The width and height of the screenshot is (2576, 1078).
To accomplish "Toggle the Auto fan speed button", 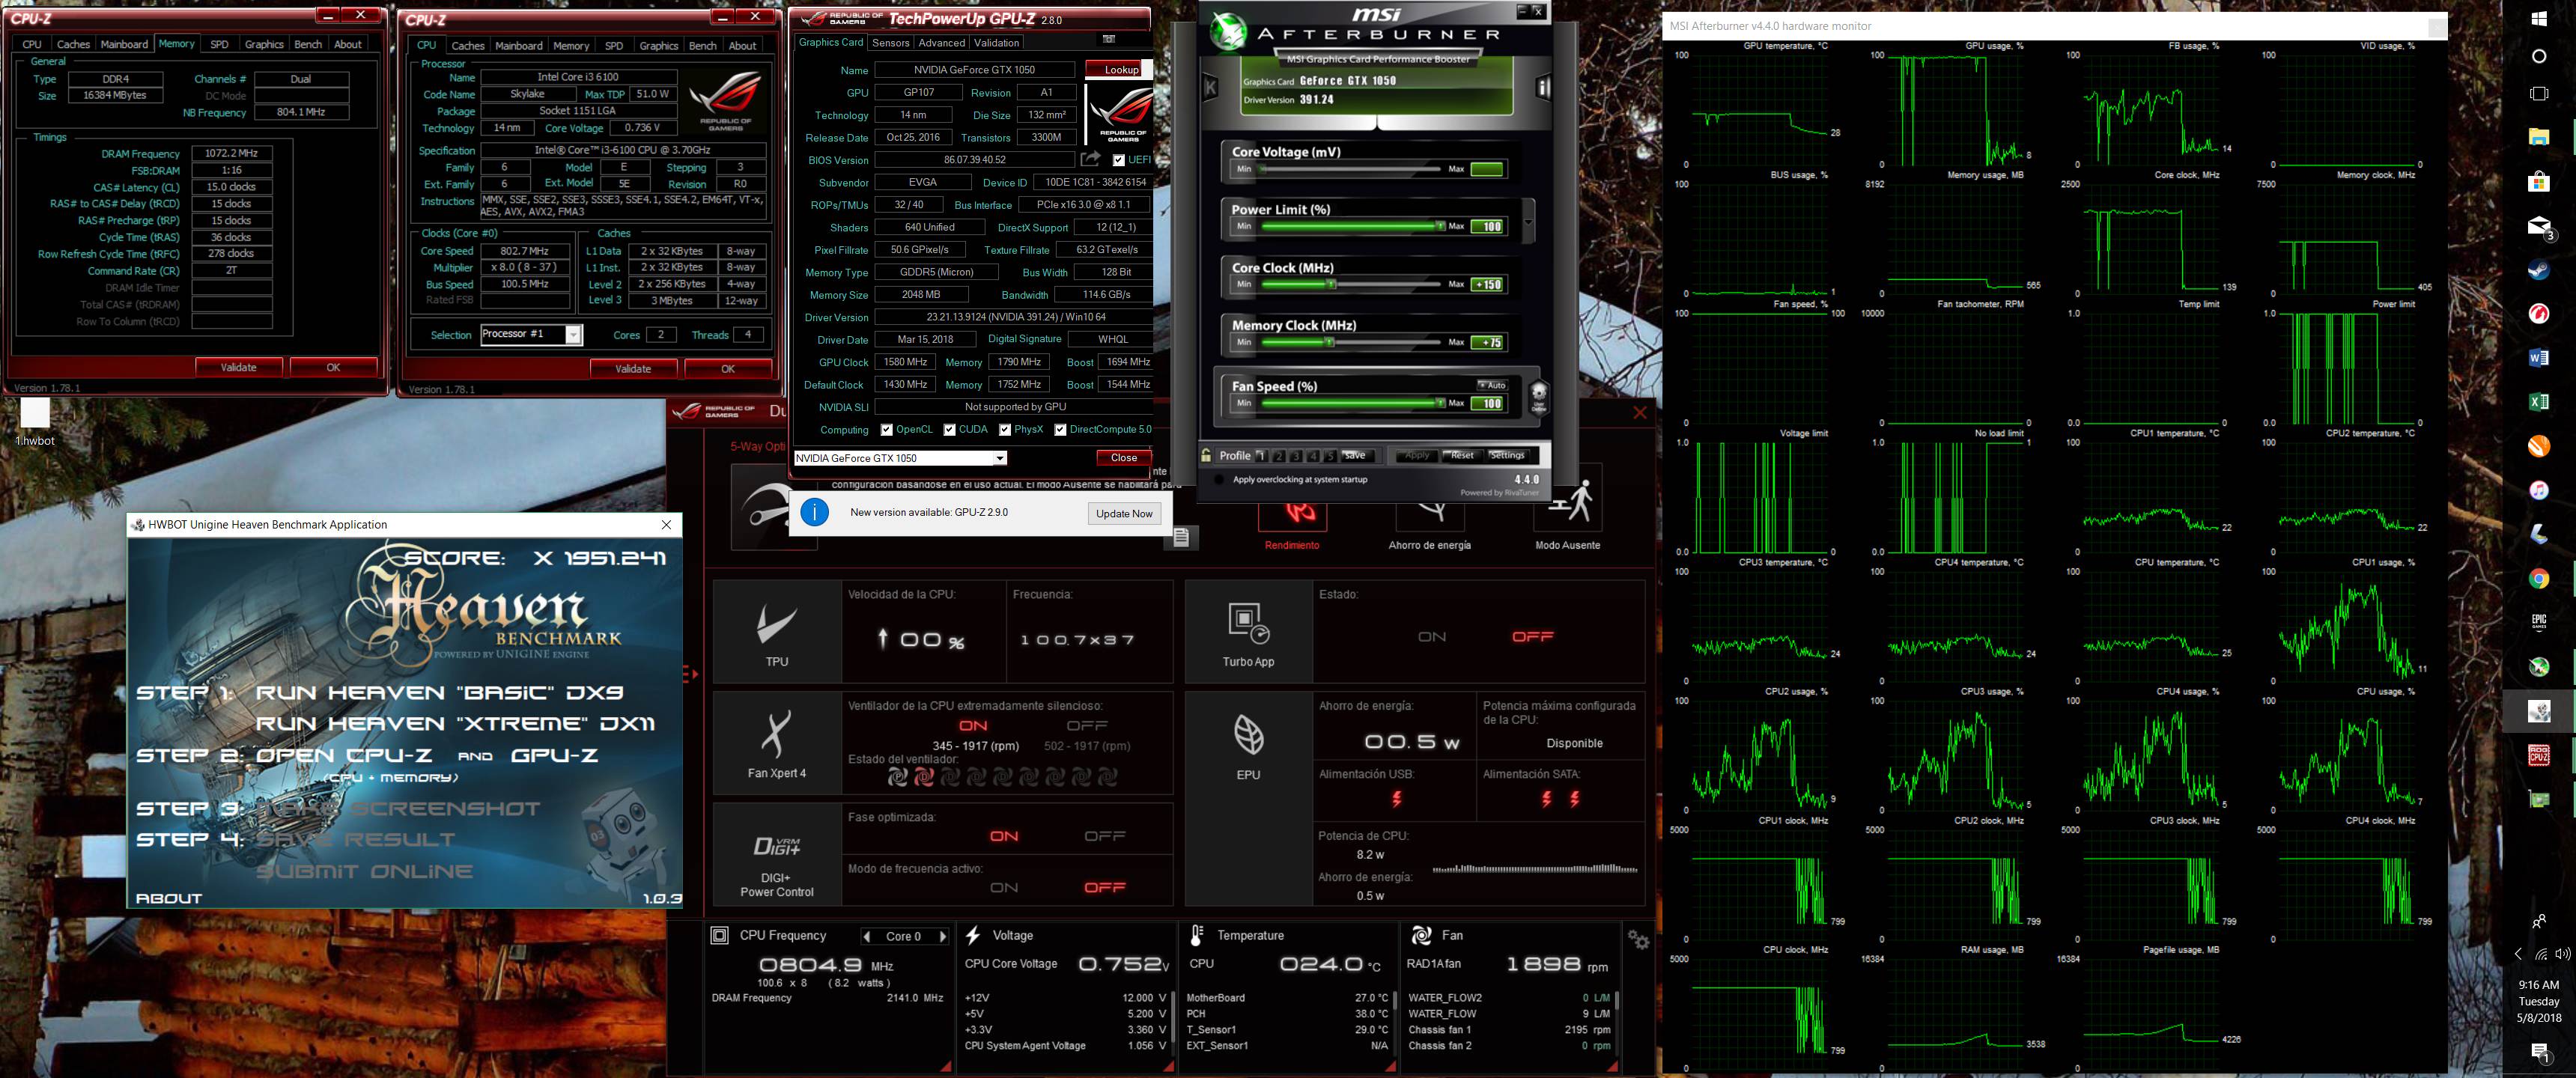I will pyautogui.click(x=1492, y=385).
